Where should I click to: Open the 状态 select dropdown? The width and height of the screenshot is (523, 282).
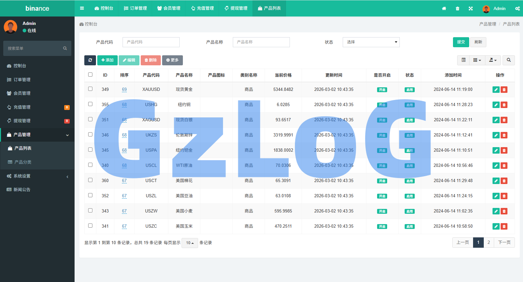coord(371,42)
